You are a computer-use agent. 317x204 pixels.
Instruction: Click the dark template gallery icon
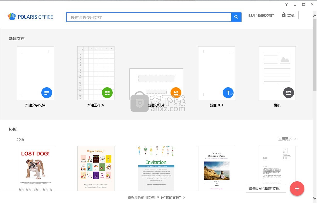coord(289,92)
